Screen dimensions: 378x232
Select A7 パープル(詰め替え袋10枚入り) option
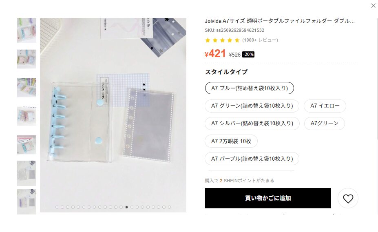252,159
